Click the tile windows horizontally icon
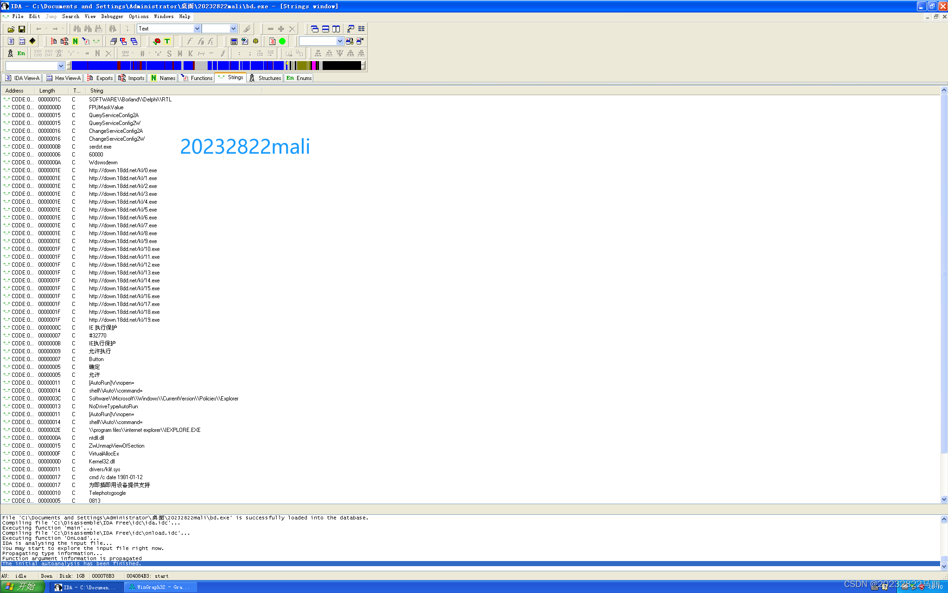This screenshot has width=948, height=593. click(325, 29)
